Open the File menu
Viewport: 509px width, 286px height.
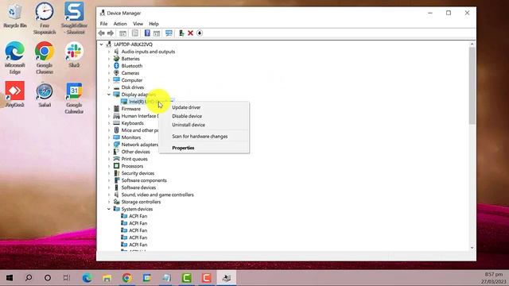103,24
